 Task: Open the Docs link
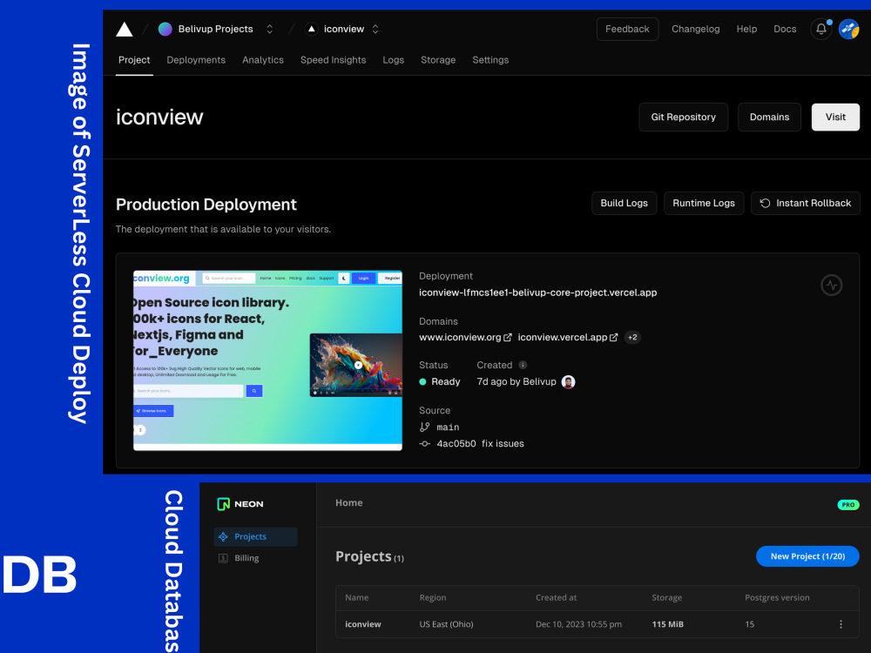[785, 29]
